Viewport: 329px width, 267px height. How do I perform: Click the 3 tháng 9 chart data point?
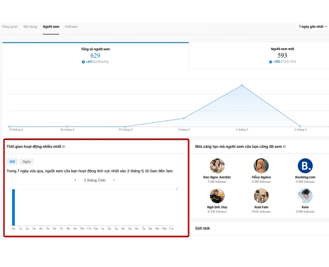point(300,127)
